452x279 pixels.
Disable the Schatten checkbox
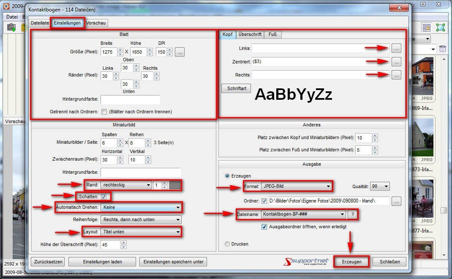pos(104,197)
